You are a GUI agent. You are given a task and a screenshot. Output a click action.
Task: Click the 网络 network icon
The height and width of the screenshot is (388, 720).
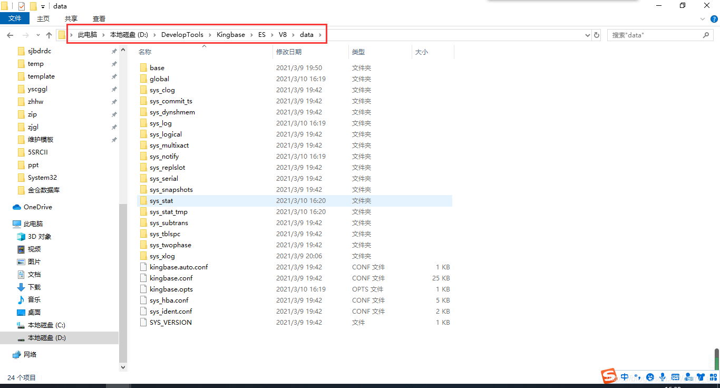coord(17,355)
